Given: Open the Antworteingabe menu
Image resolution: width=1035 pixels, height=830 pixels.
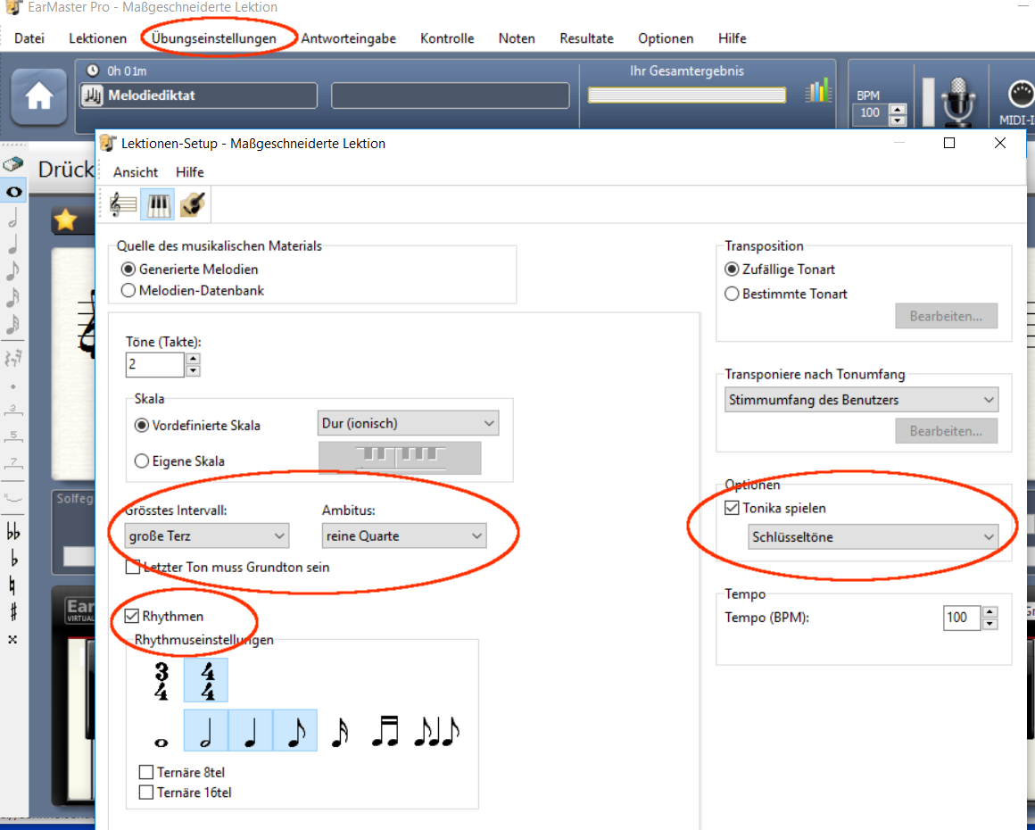Looking at the screenshot, I should pos(349,38).
